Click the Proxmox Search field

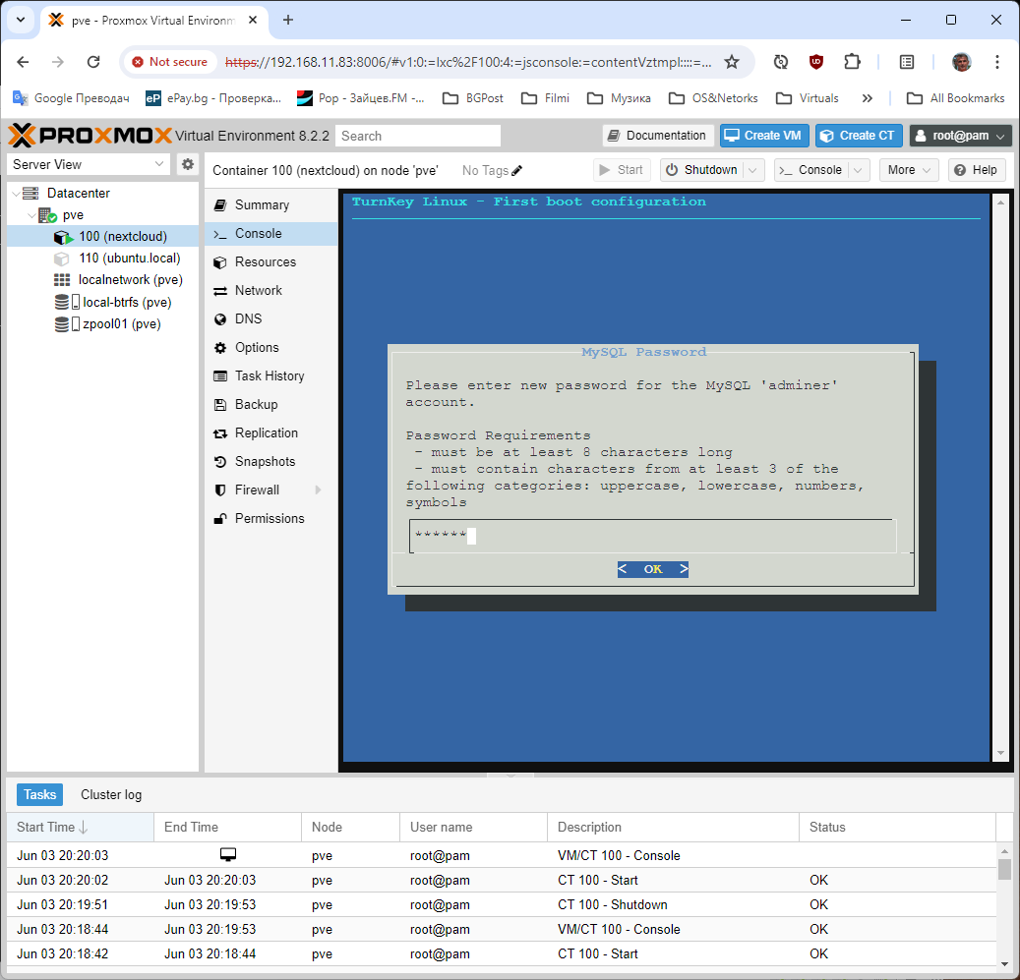coord(418,136)
